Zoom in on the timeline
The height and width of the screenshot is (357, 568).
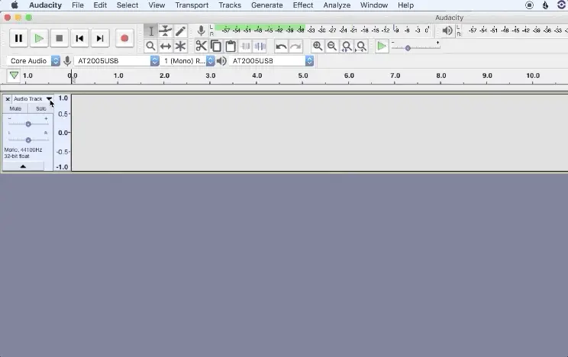tap(318, 47)
